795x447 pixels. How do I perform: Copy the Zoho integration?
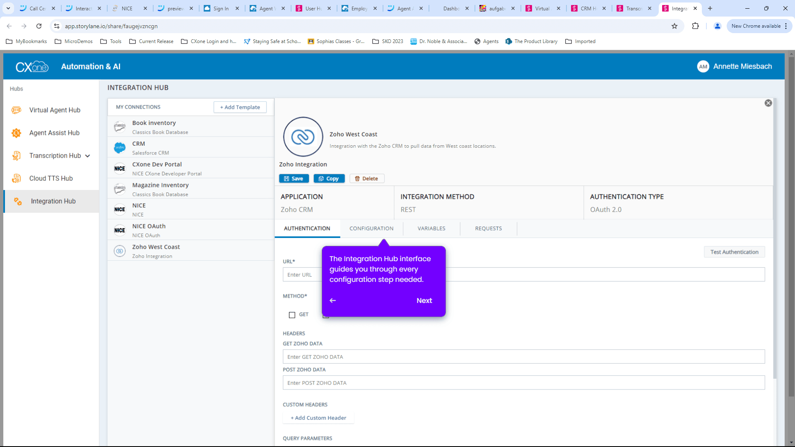(329, 179)
